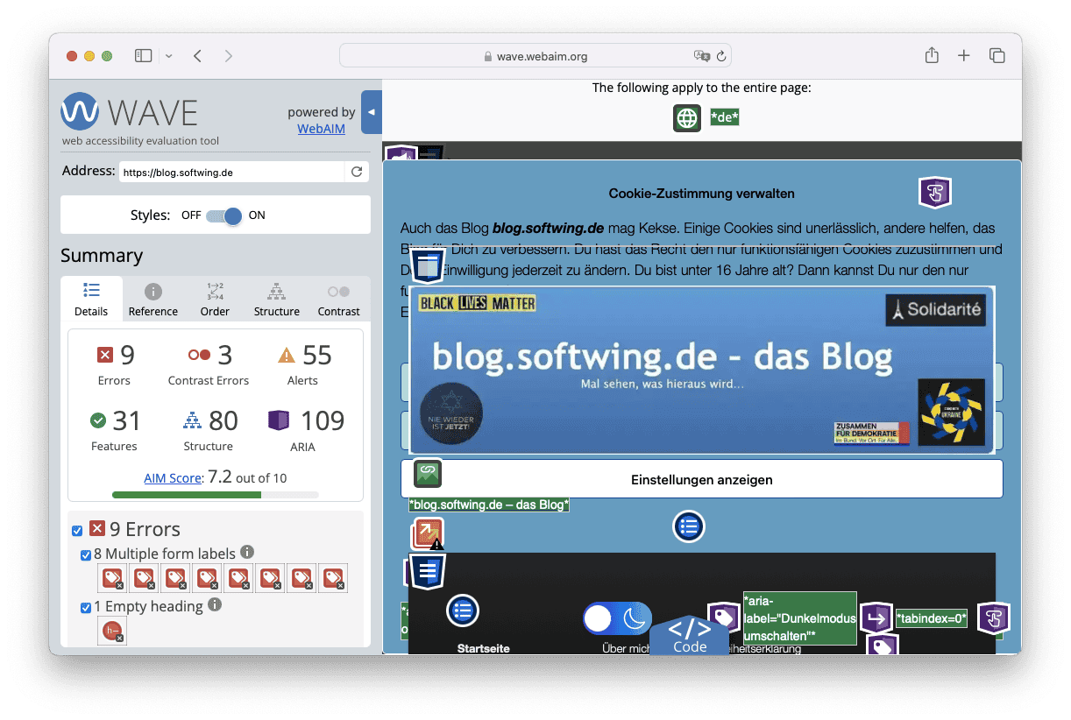This screenshot has width=1071, height=720.
Task: Switch to the Contrast tab
Action: point(338,300)
